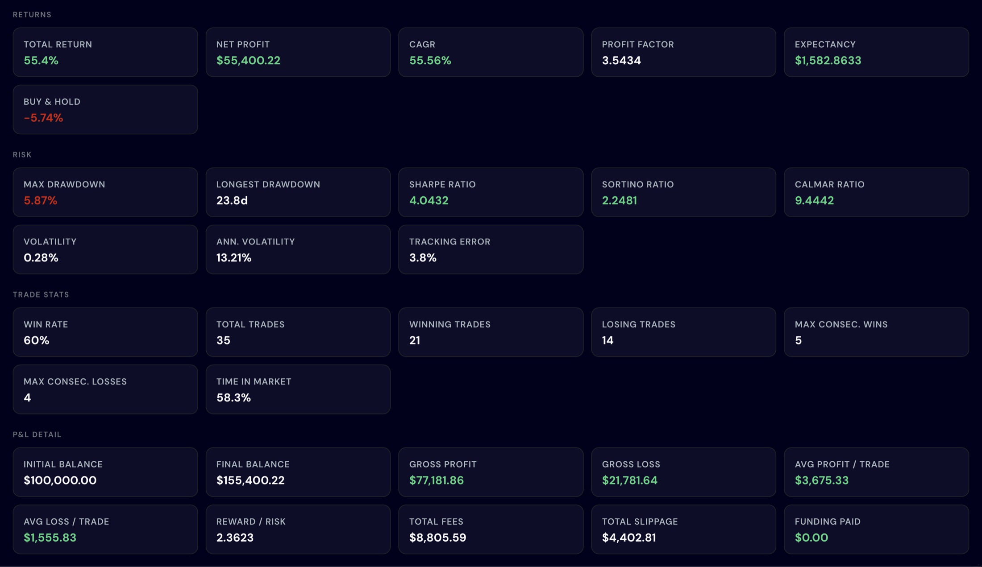
Task: Select the Longest Drawdown value 23.8d
Action: coord(232,201)
